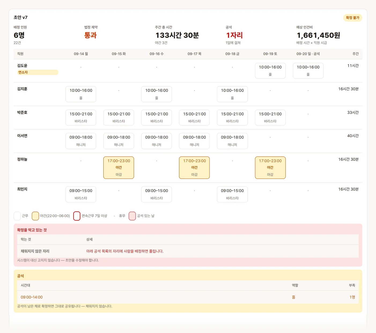Screen dimensions: 376x333
Task: Click the 근무 legend swatch
Action: tap(17, 216)
